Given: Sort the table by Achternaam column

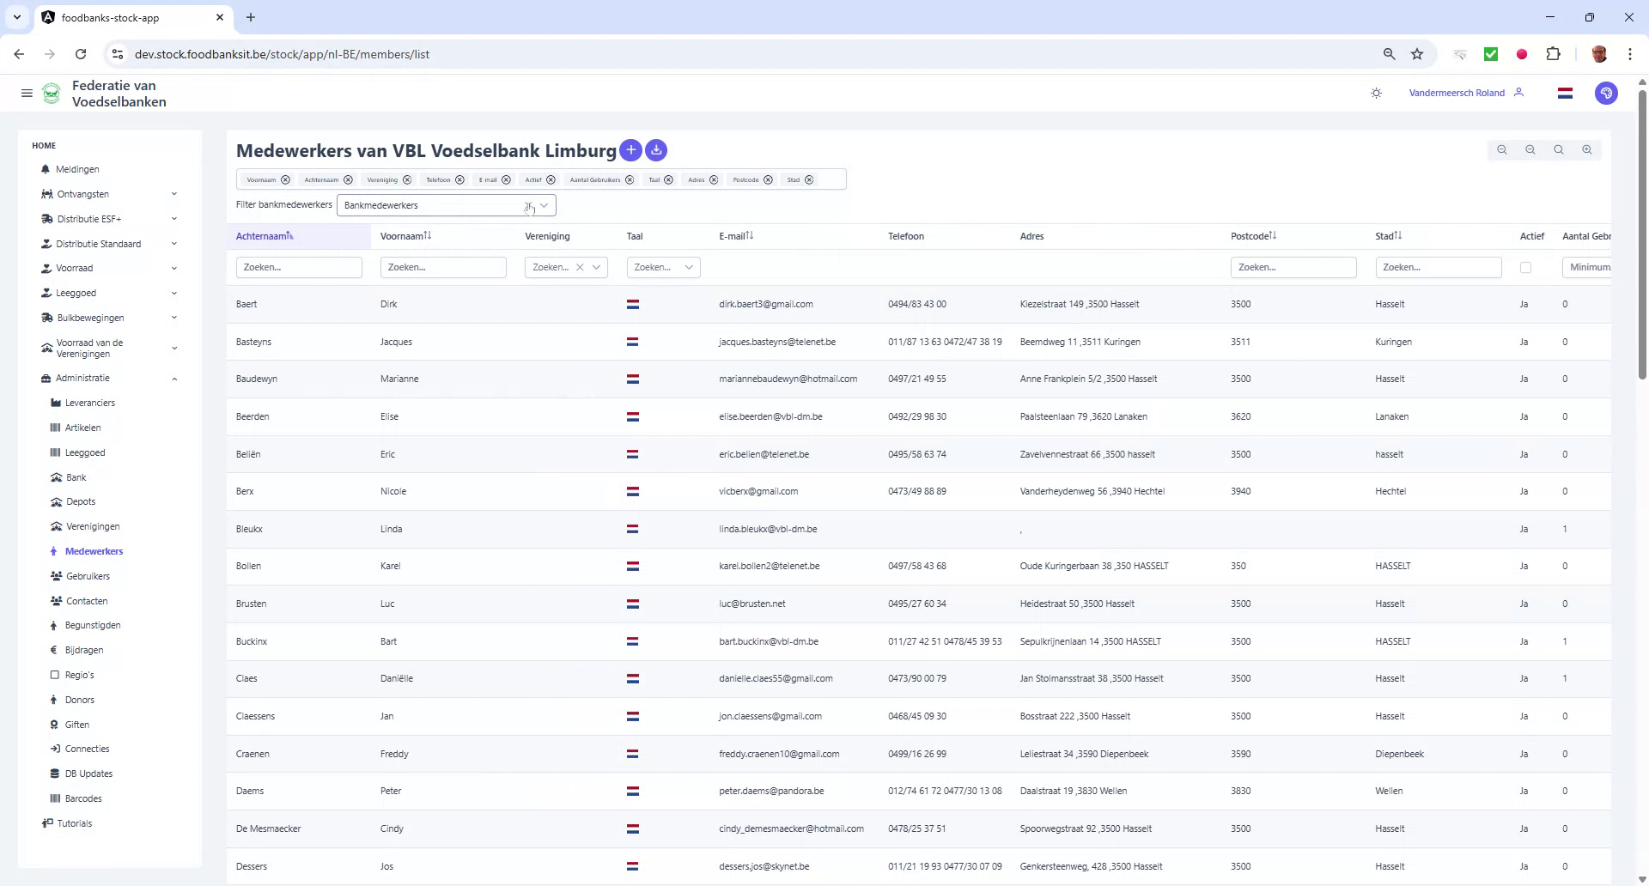Looking at the screenshot, I should [265, 235].
